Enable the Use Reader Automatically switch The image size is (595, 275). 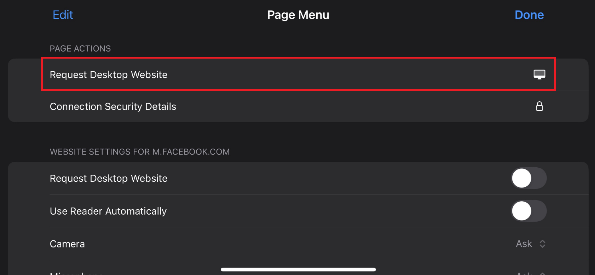(x=528, y=211)
